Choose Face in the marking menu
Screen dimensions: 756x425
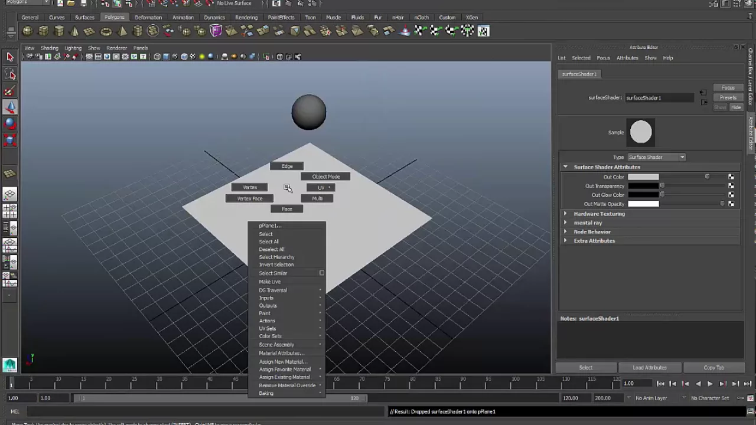click(287, 209)
